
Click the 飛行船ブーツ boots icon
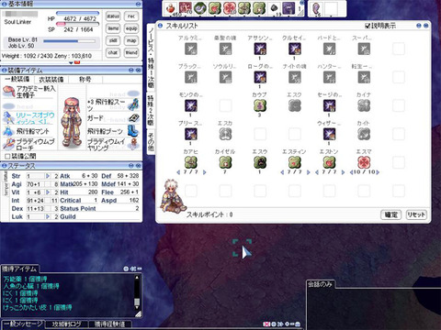click(133, 131)
